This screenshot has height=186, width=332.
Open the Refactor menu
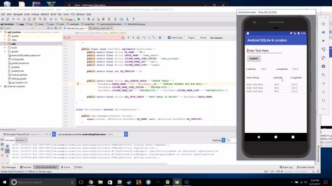pyautogui.click(x=45, y=14)
